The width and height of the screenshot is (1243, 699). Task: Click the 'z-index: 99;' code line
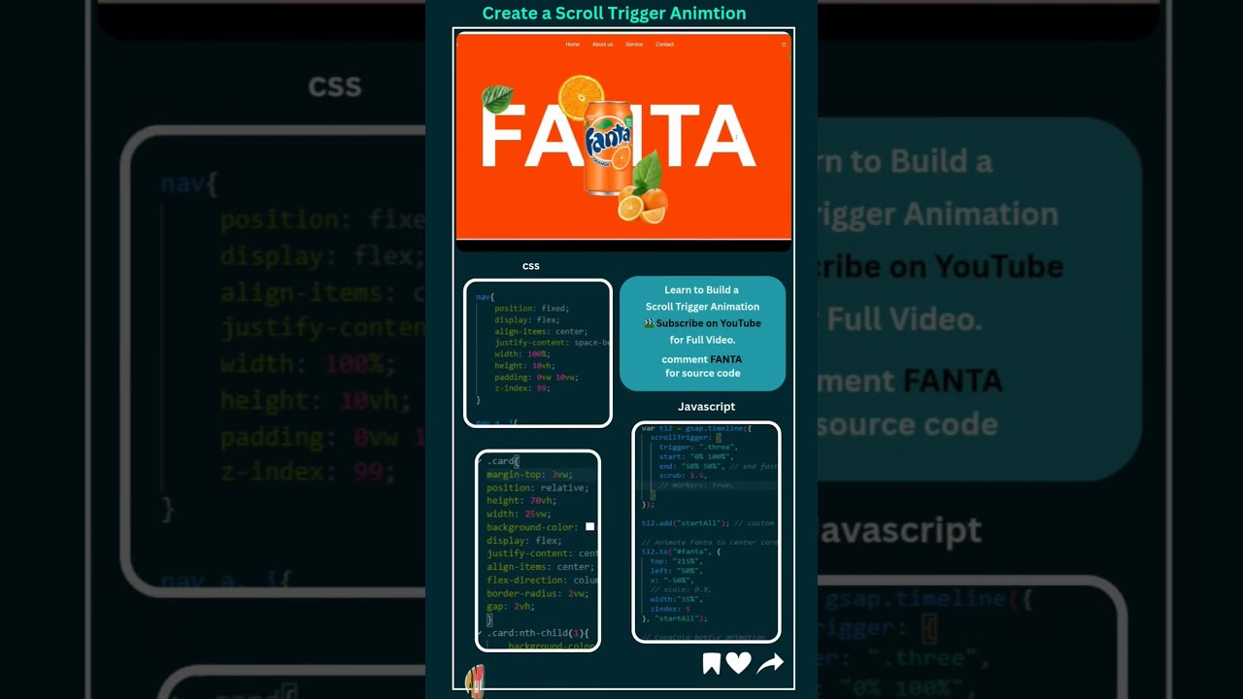pos(522,388)
